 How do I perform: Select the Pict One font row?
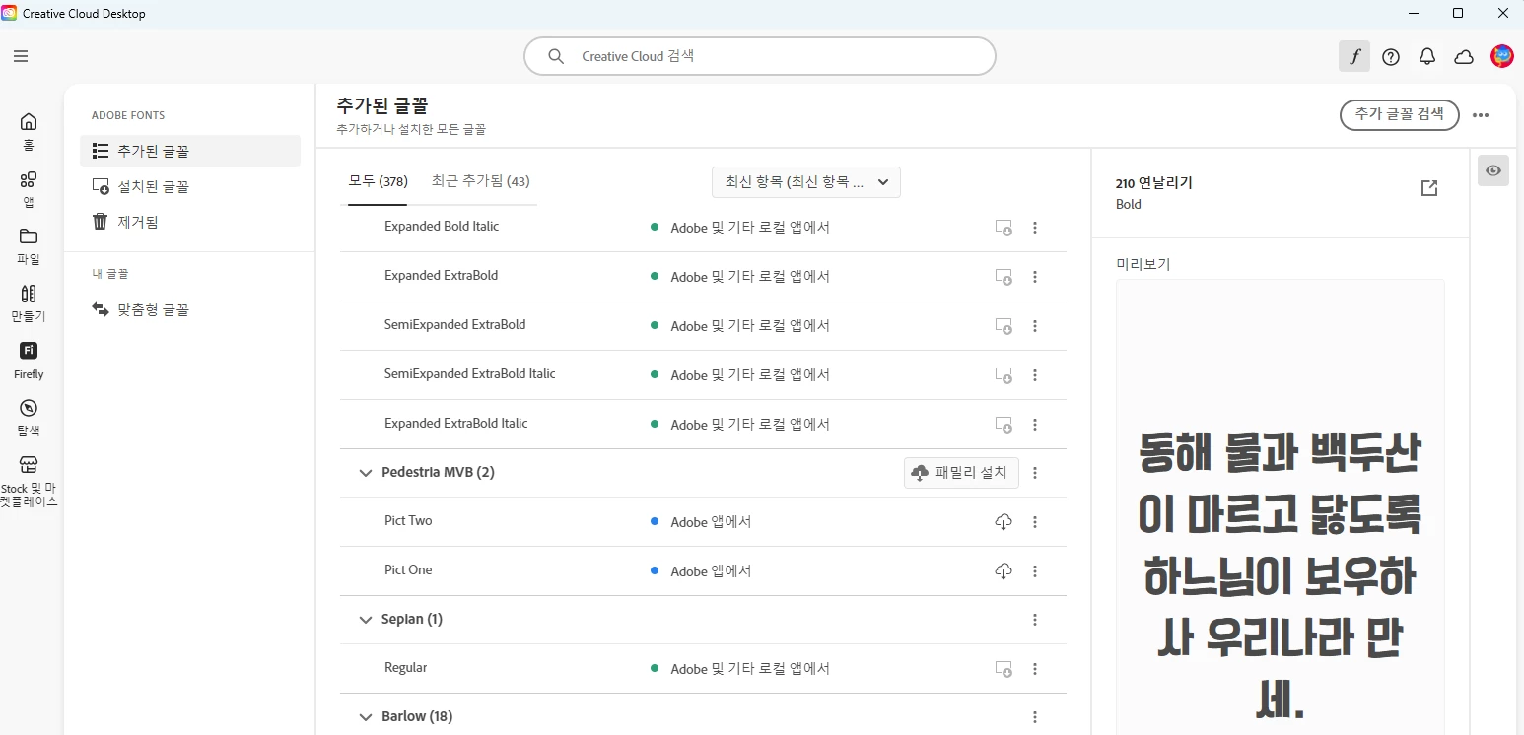coord(703,571)
